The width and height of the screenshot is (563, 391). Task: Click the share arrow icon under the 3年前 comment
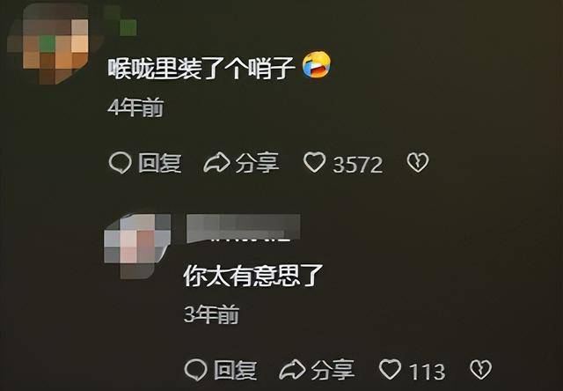(x=292, y=370)
